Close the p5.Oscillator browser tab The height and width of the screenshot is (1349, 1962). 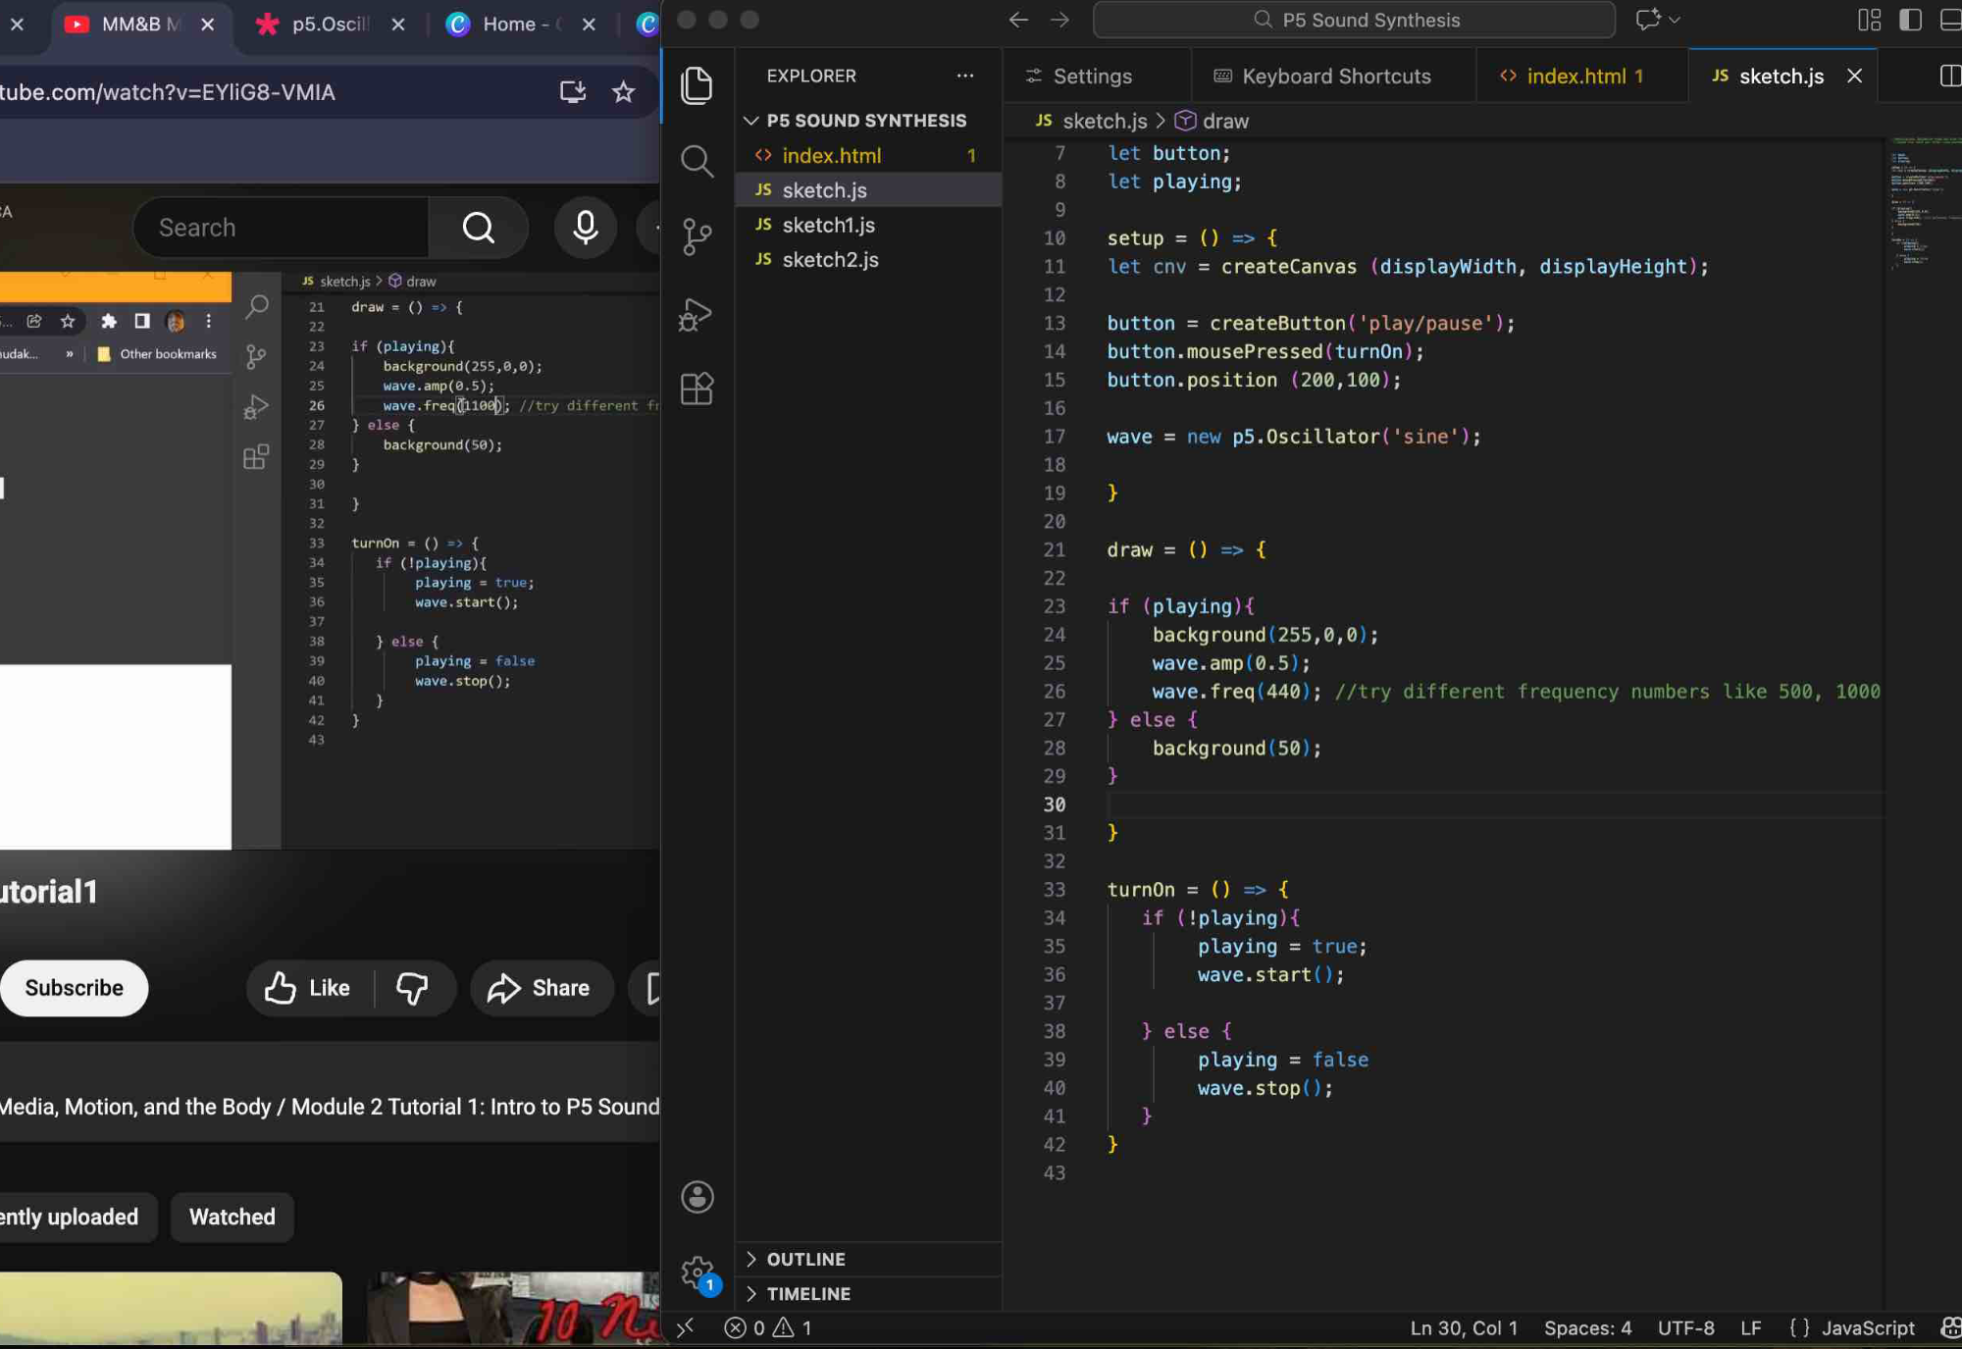point(397,25)
